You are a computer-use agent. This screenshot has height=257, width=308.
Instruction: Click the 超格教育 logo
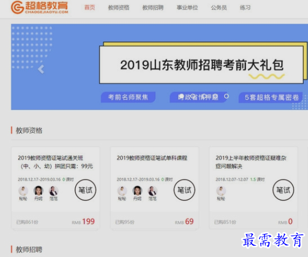coord(39,8)
